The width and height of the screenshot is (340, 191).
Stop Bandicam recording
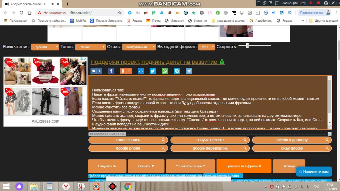coord(318,3)
